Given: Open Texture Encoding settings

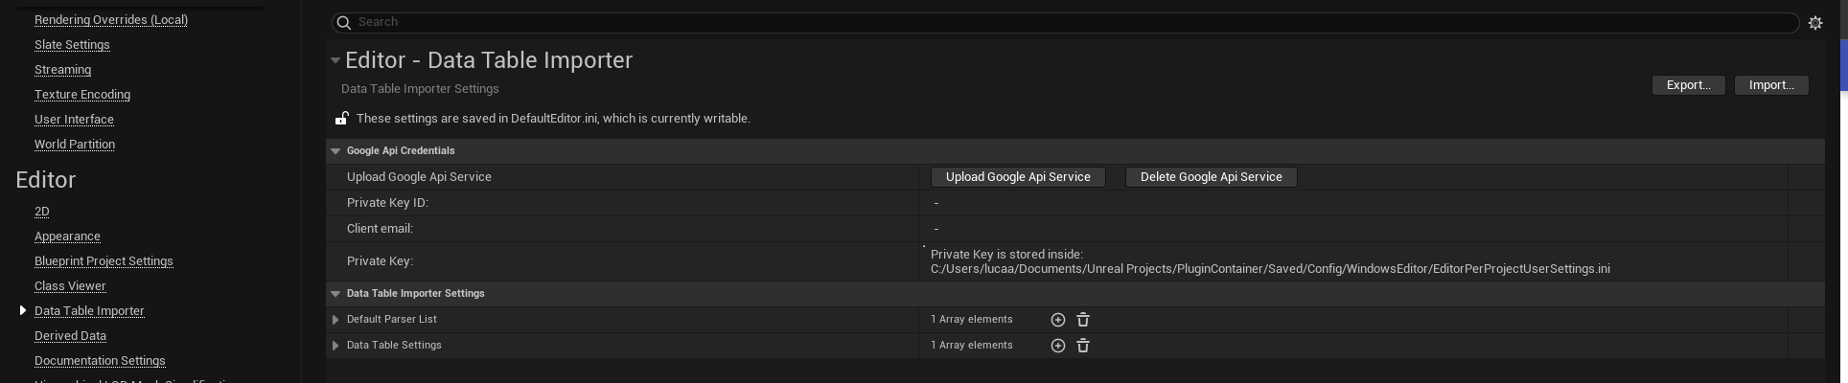Looking at the screenshot, I should 82,95.
